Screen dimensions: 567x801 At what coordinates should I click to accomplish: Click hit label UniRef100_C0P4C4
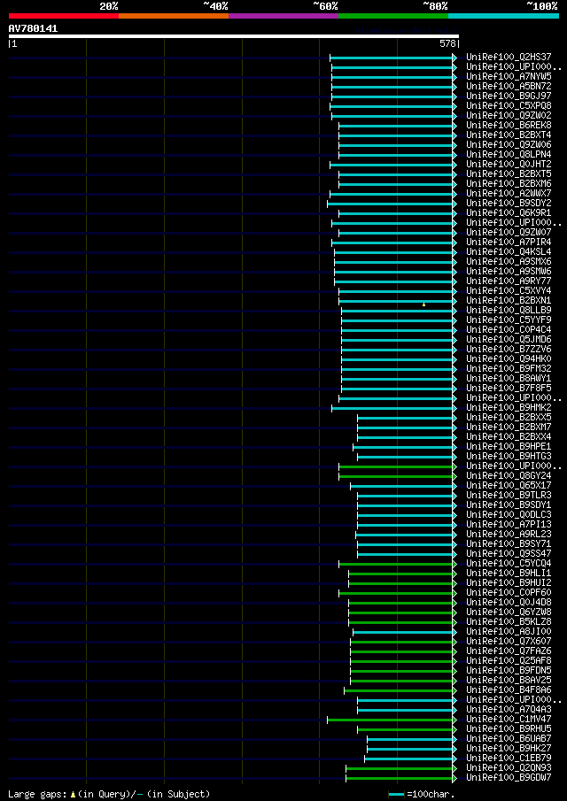(x=509, y=330)
